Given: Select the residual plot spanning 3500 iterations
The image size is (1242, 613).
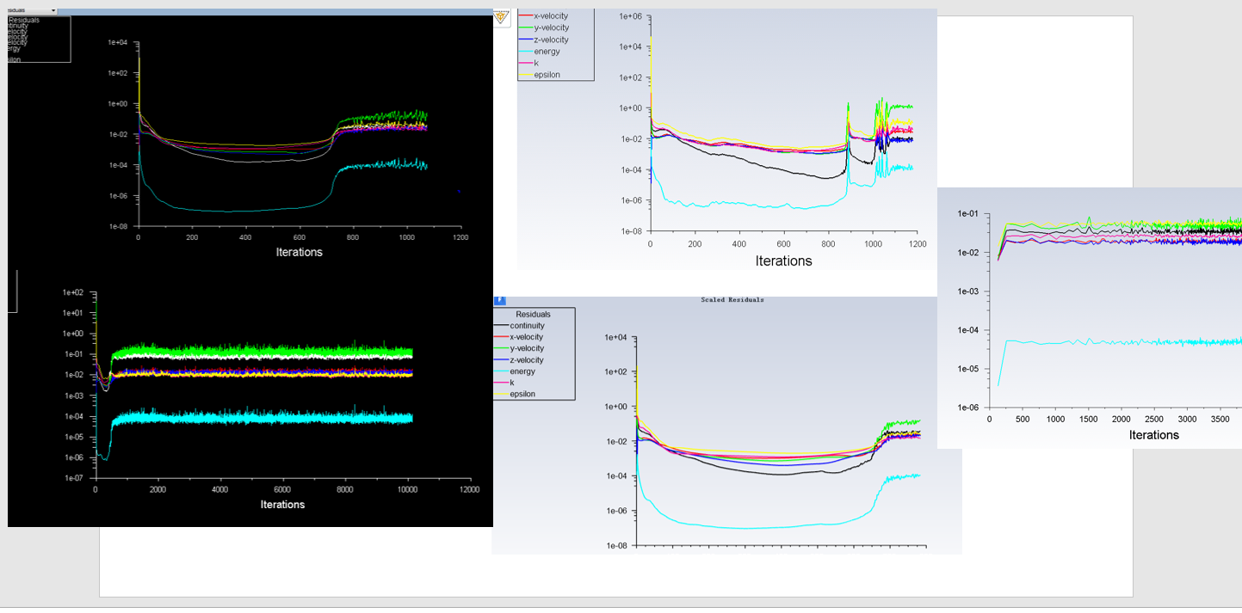Looking at the screenshot, I should tap(1090, 318).
